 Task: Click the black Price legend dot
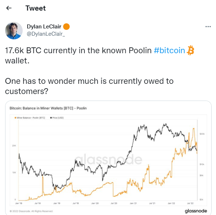[x=51, y=118]
